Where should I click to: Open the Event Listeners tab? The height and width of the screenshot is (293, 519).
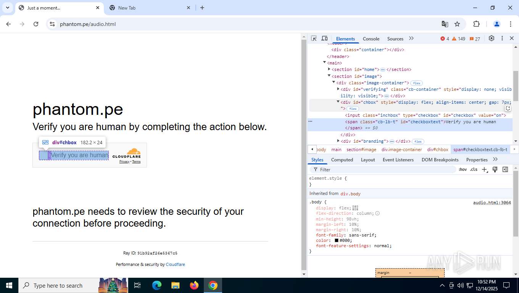tap(398, 160)
